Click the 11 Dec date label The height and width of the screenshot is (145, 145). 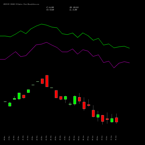click(x=9, y=138)
